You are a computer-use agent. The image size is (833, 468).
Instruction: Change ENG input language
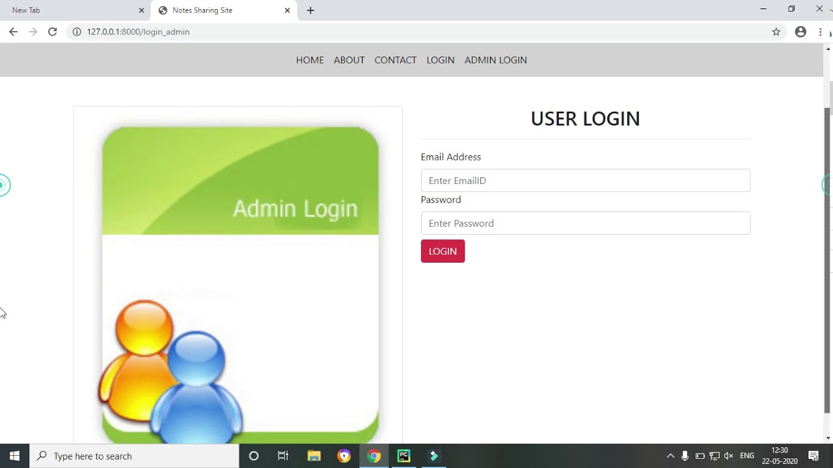pyautogui.click(x=747, y=456)
